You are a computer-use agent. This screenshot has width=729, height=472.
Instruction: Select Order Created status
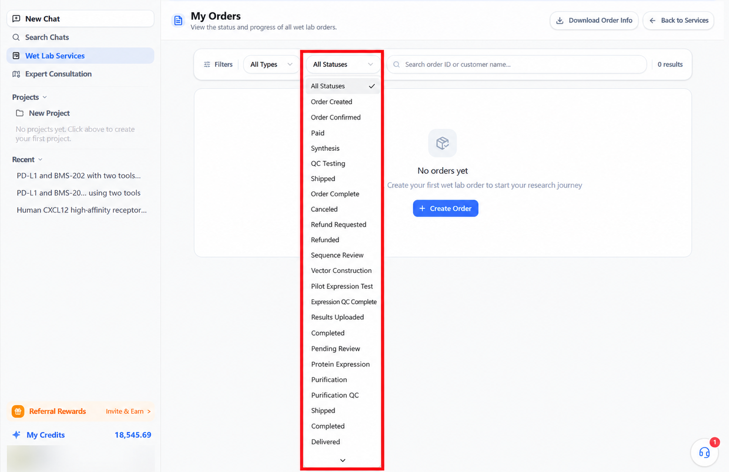pyautogui.click(x=342, y=102)
